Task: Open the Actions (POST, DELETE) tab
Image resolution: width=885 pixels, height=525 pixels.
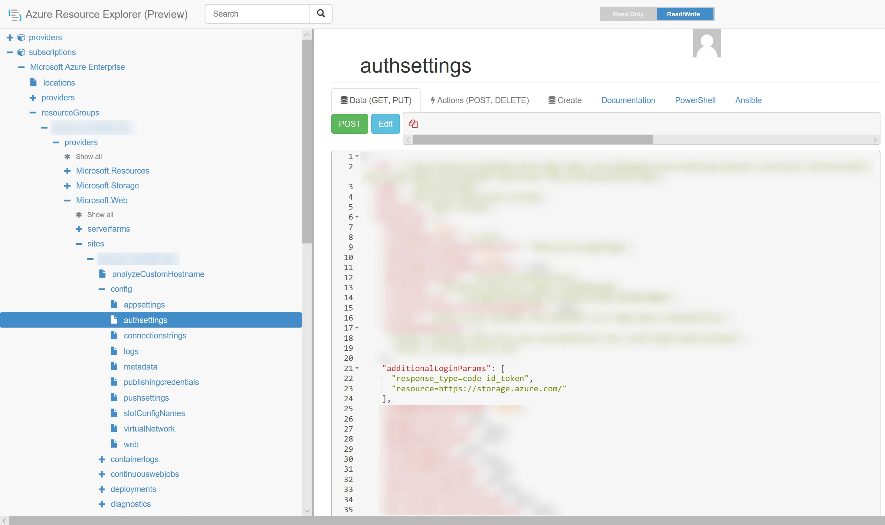Action: pos(480,100)
